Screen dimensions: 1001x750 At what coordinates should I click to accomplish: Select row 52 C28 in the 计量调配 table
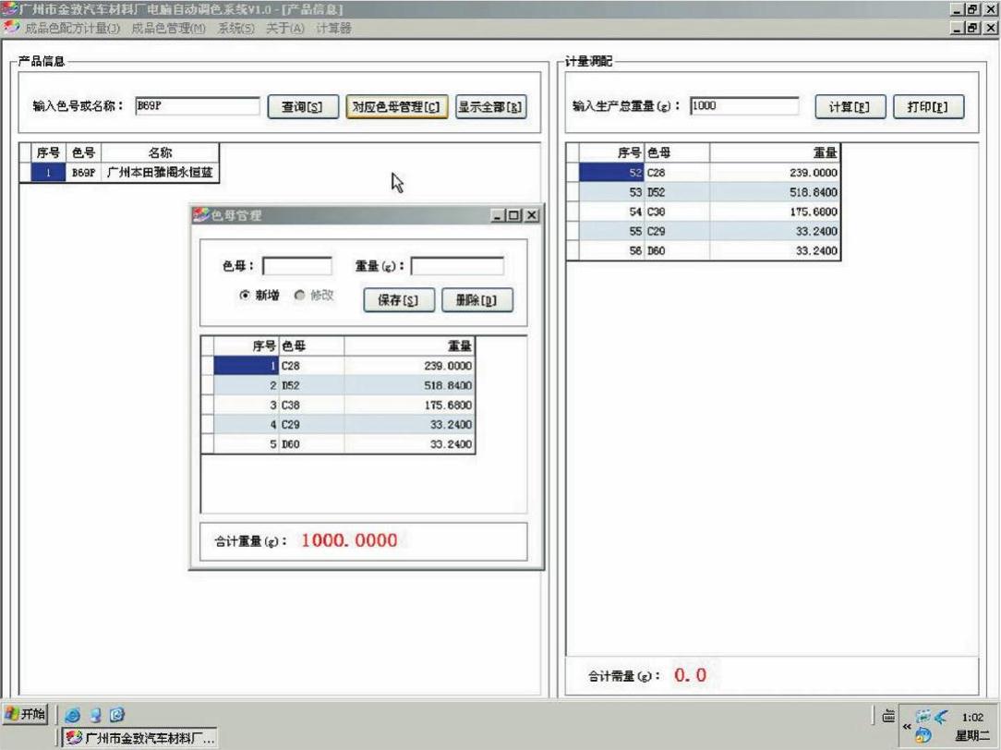[704, 173]
